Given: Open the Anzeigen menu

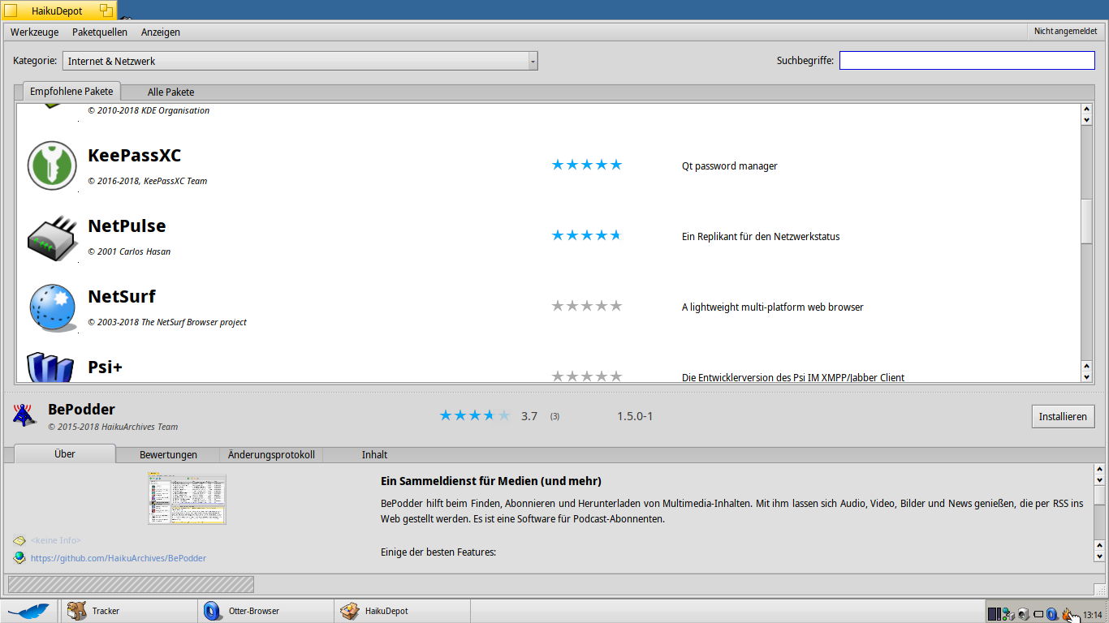Looking at the screenshot, I should [x=161, y=32].
